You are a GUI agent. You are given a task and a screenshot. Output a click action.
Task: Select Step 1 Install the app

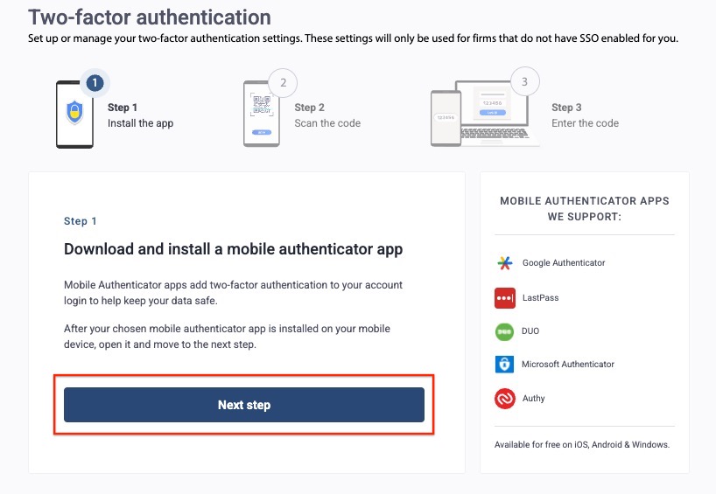[x=140, y=115]
